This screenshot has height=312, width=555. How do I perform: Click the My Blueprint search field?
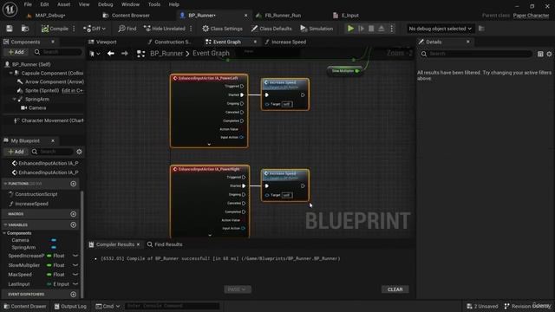[x=52, y=152]
